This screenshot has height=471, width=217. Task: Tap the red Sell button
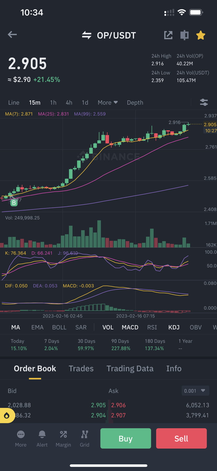click(x=181, y=438)
